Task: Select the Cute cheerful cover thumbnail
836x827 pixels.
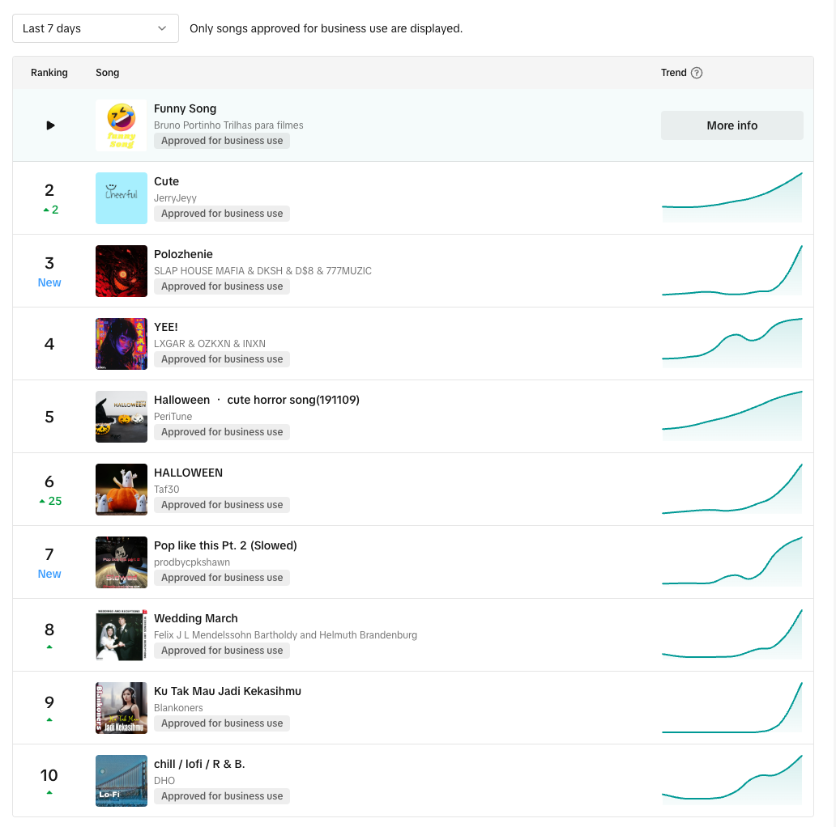Action: click(122, 198)
